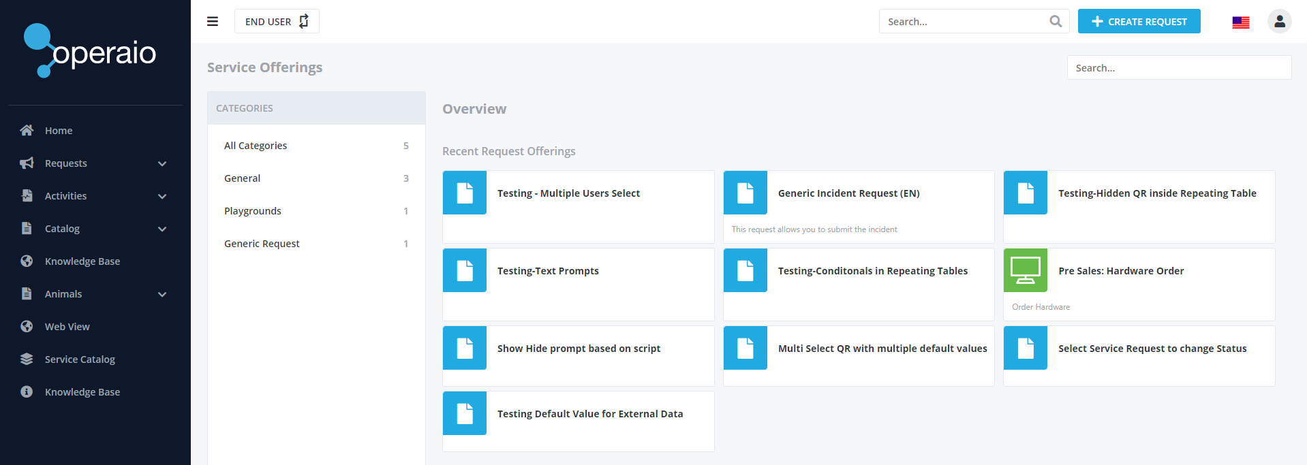Click the top bar search magnifier icon
The image size is (1307, 465).
click(x=1056, y=21)
